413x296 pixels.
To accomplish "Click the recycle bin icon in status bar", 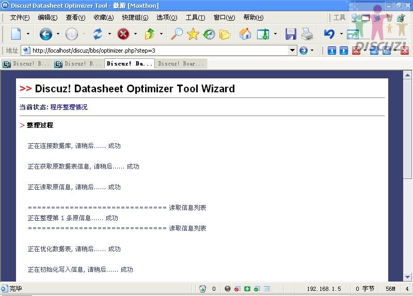I will pos(202,289).
